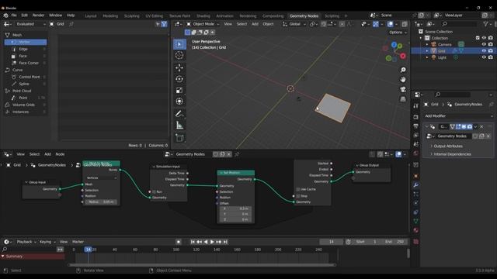
Task: Open Object Mode dropdown in viewport header
Action: (203, 24)
